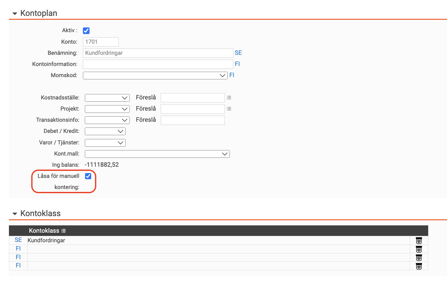This screenshot has width=447, height=292.
Task: Toggle Låsa för manuell kontering checkbox
Action: pos(88,176)
